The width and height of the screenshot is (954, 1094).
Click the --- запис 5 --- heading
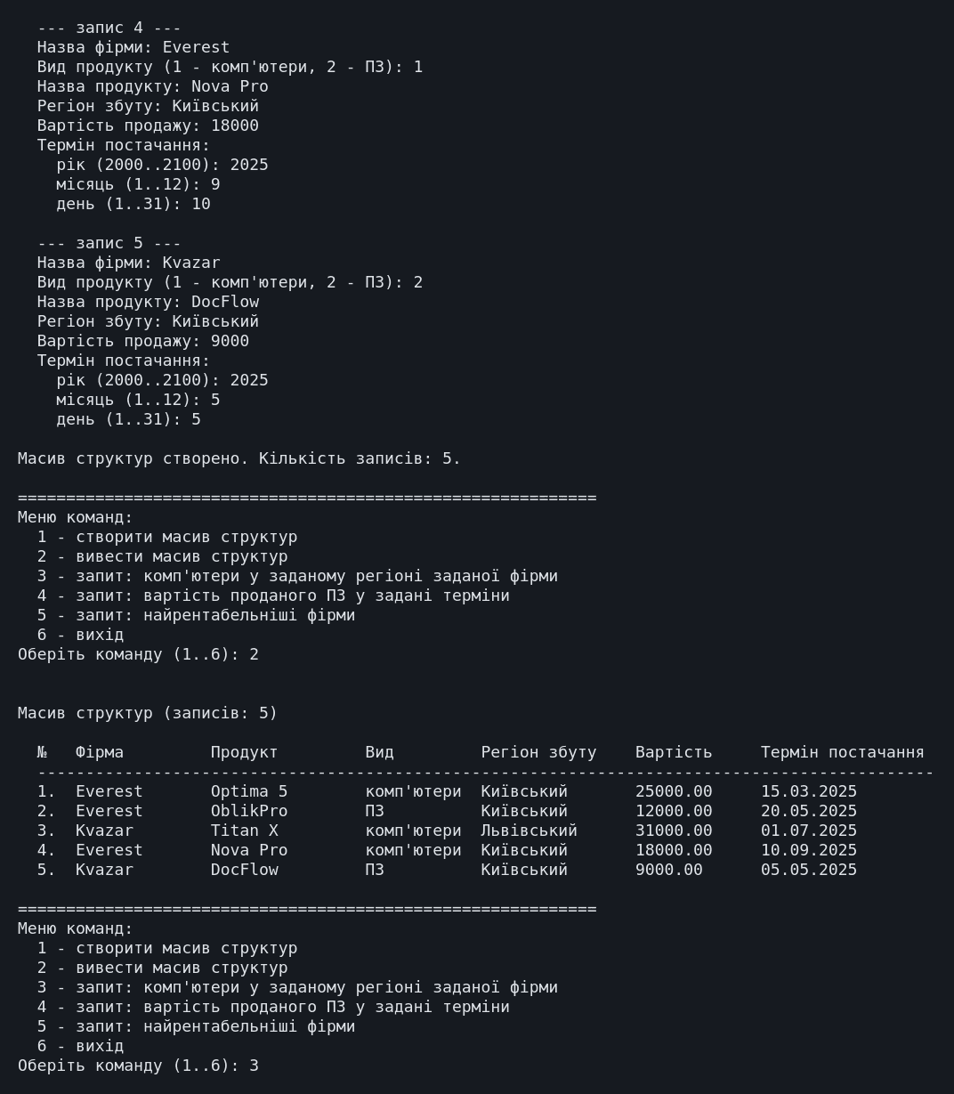[x=109, y=243]
